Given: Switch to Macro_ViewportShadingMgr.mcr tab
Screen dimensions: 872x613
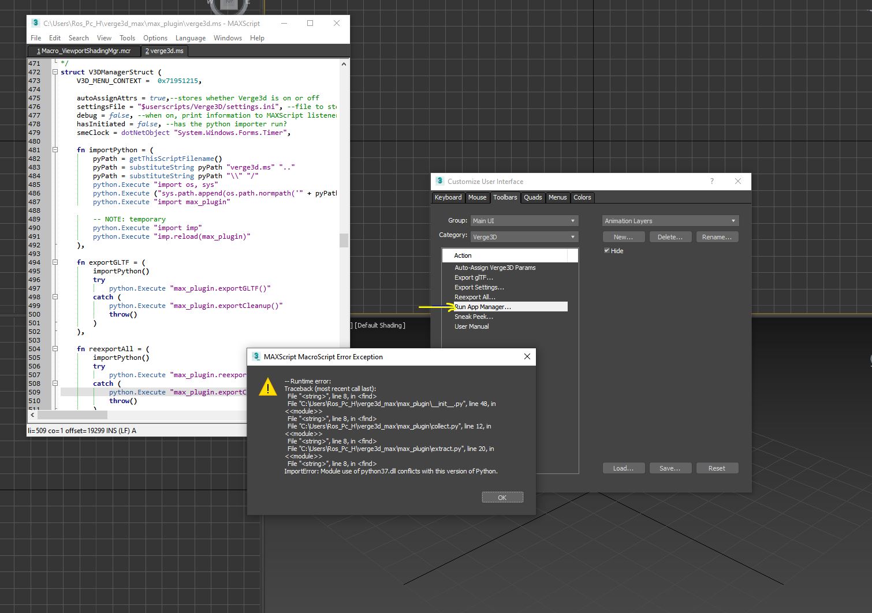Looking at the screenshot, I should [84, 51].
